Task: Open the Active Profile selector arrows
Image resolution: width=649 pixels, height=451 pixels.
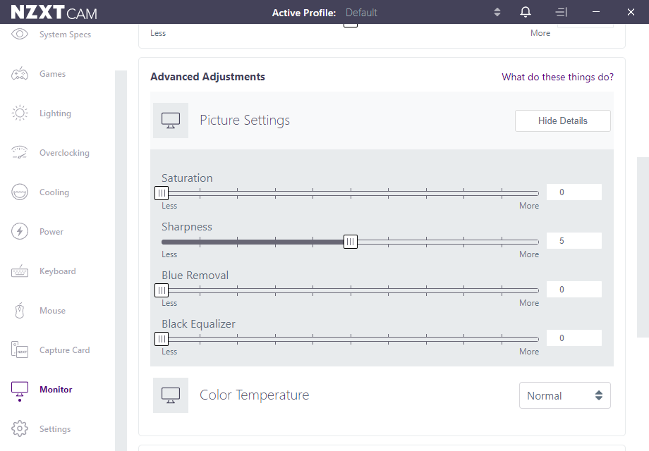Action: 497,12
